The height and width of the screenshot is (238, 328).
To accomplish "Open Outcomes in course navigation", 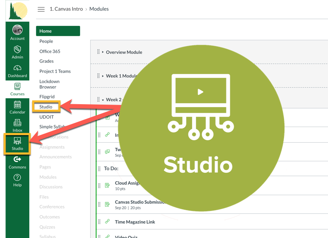I will click(x=50, y=217).
